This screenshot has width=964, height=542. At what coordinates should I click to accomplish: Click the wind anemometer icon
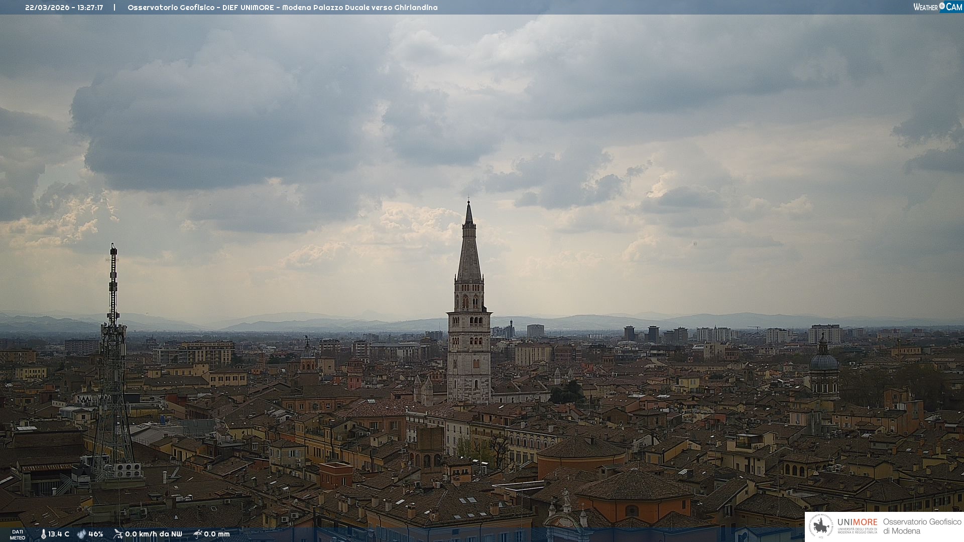[118, 534]
